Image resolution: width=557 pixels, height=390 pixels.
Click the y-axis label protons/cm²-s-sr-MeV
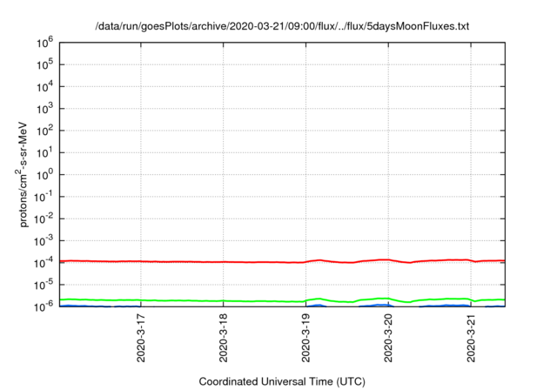[21, 174]
